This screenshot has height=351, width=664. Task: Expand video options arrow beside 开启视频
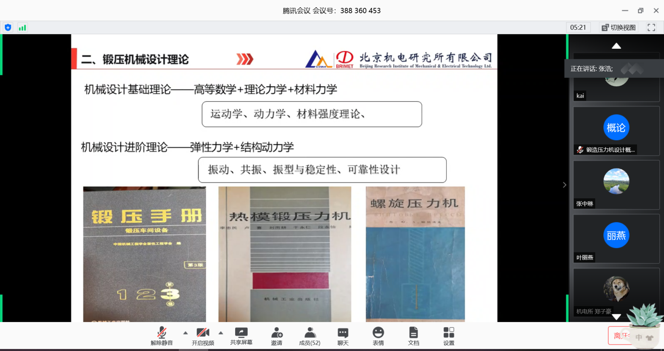[221, 333]
